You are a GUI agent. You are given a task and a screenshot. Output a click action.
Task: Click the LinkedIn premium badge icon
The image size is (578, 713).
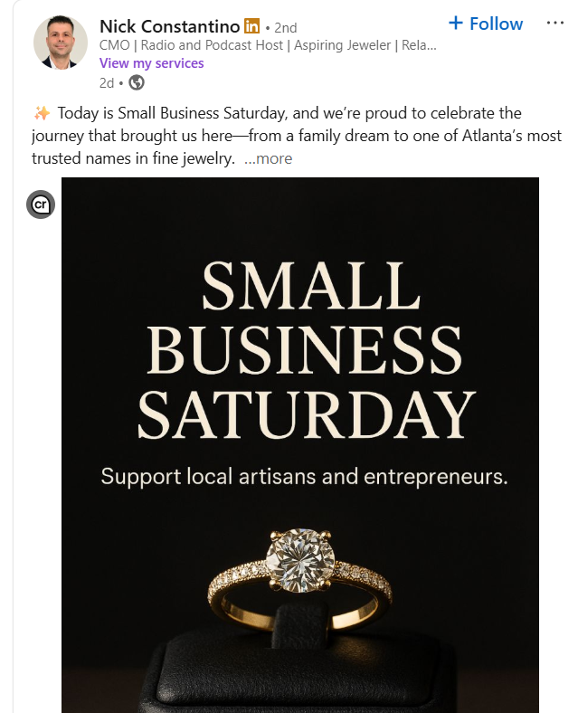pos(252,26)
